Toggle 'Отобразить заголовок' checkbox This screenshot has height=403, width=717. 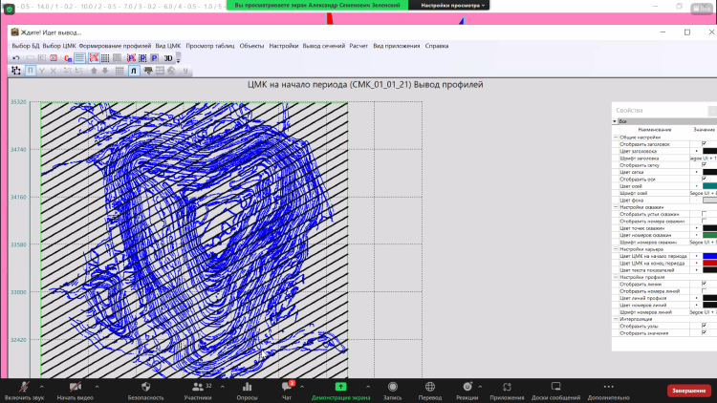pos(704,143)
